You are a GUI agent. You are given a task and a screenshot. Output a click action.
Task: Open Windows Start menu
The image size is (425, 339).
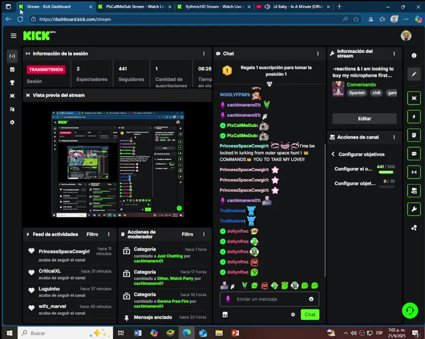pyautogui.click(x=9, y=333)
